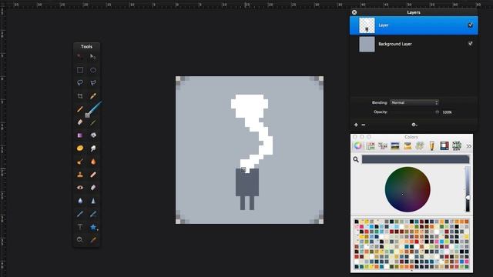
Task: Choose the Eraser tool
Action: coord(80,122)
